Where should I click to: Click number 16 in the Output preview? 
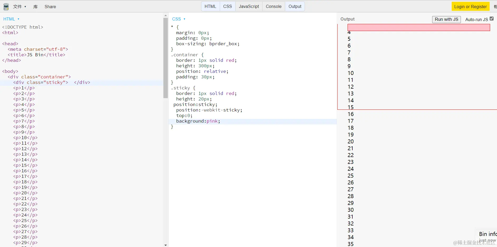coord(350,114)
